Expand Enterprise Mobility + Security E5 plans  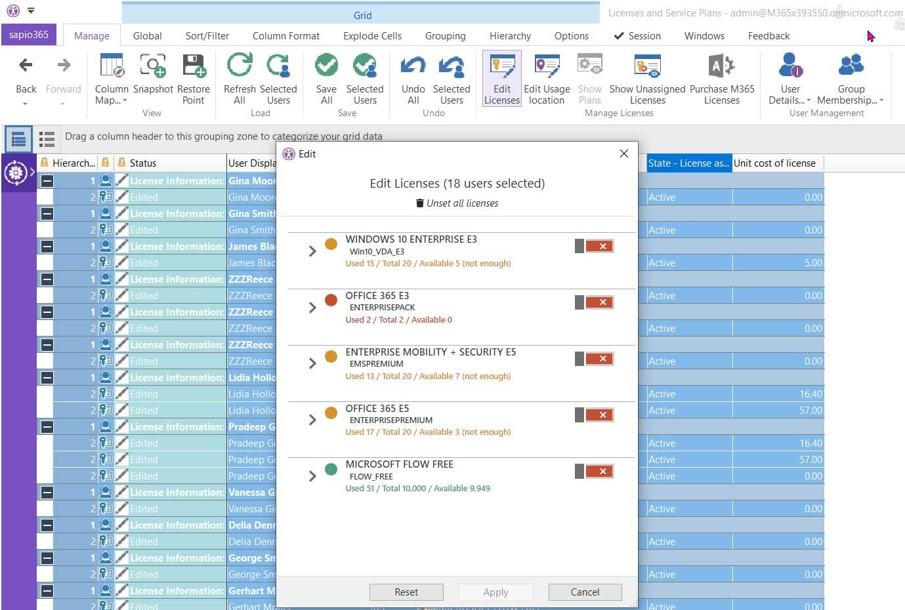[312, 363]
